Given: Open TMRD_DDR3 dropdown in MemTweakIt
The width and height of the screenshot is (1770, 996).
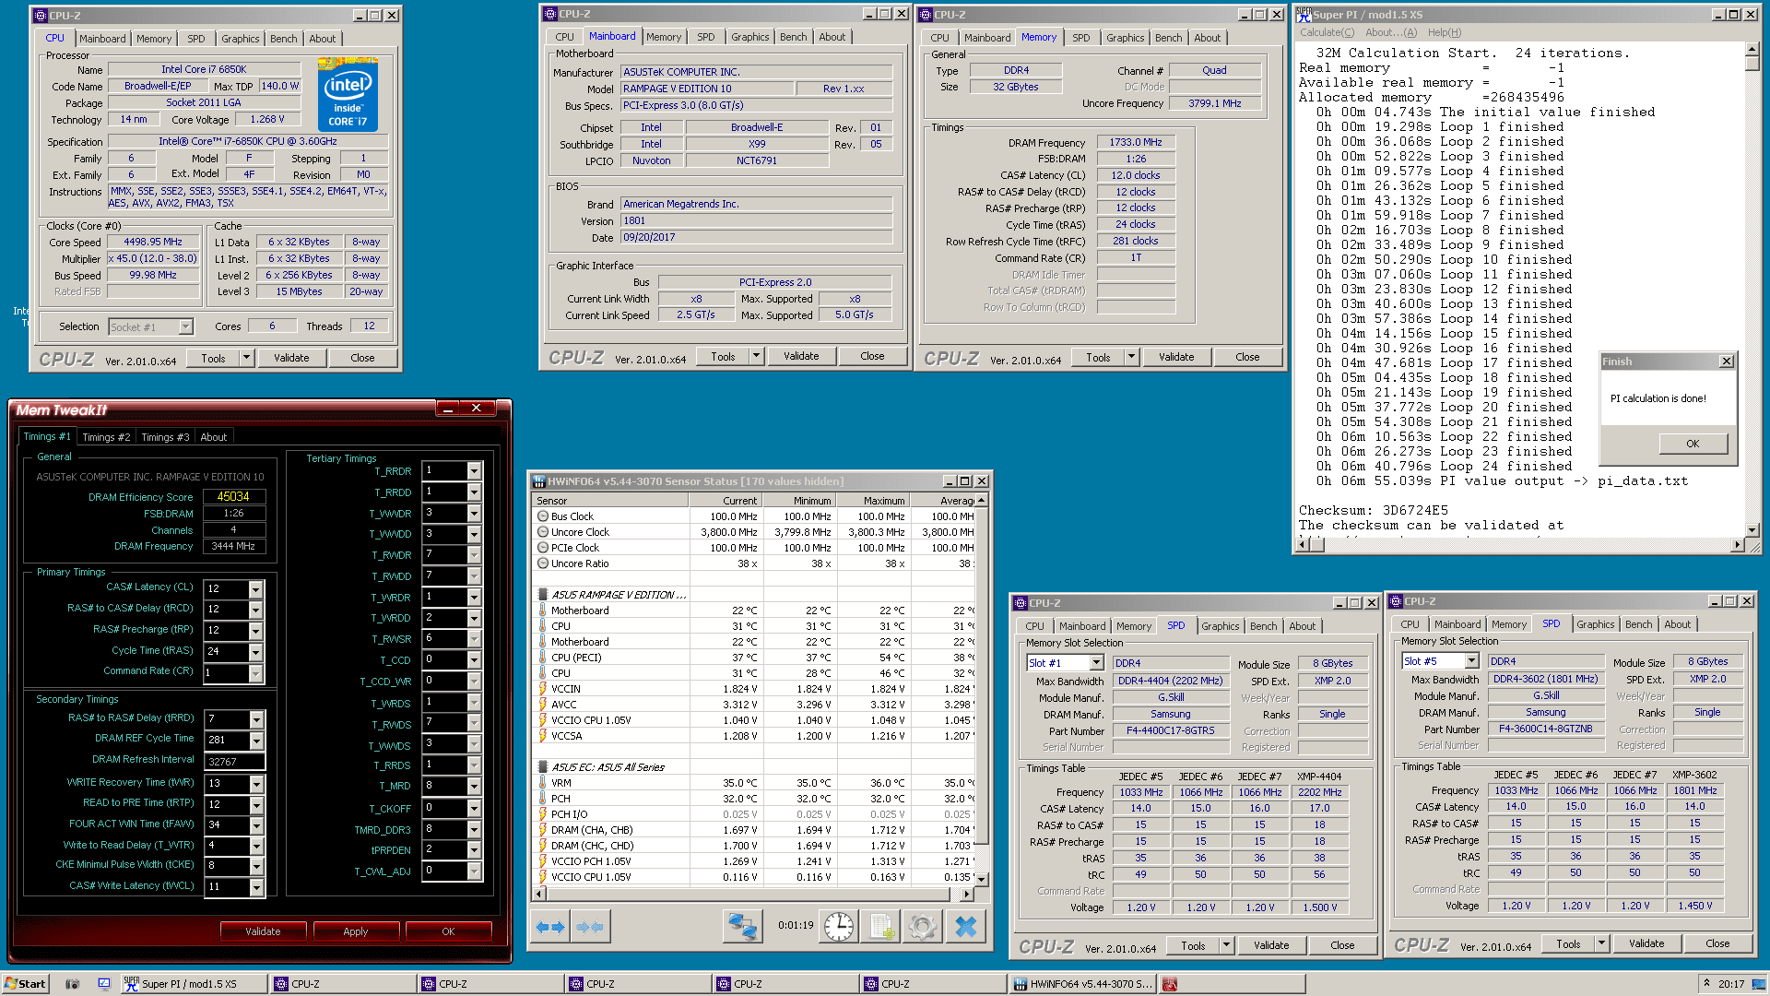Looking at the screenshot, I should [x=474, y=829].
